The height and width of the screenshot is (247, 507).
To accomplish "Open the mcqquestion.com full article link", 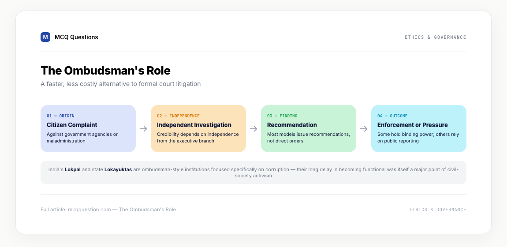I will (108, 210).
